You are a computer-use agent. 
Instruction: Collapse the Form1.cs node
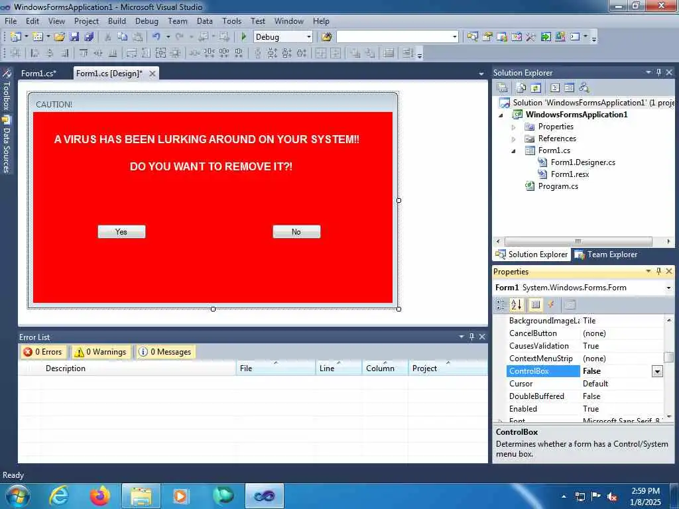[514, 151]
